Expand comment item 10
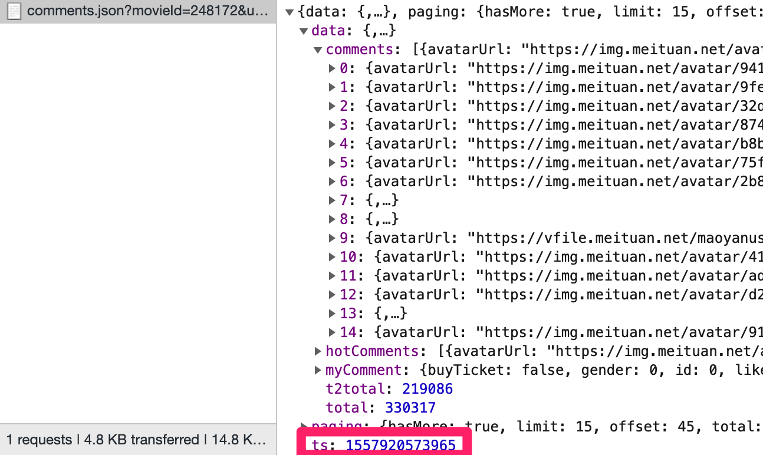Viewport: 763px width, 455px height. (332, 257)
